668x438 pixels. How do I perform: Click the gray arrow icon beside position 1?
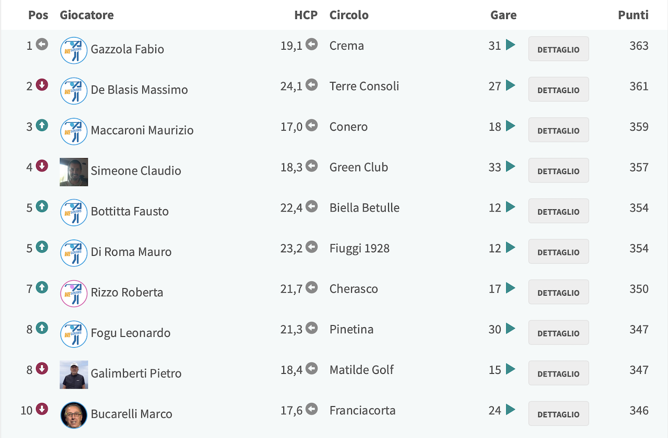click(42, 44)
